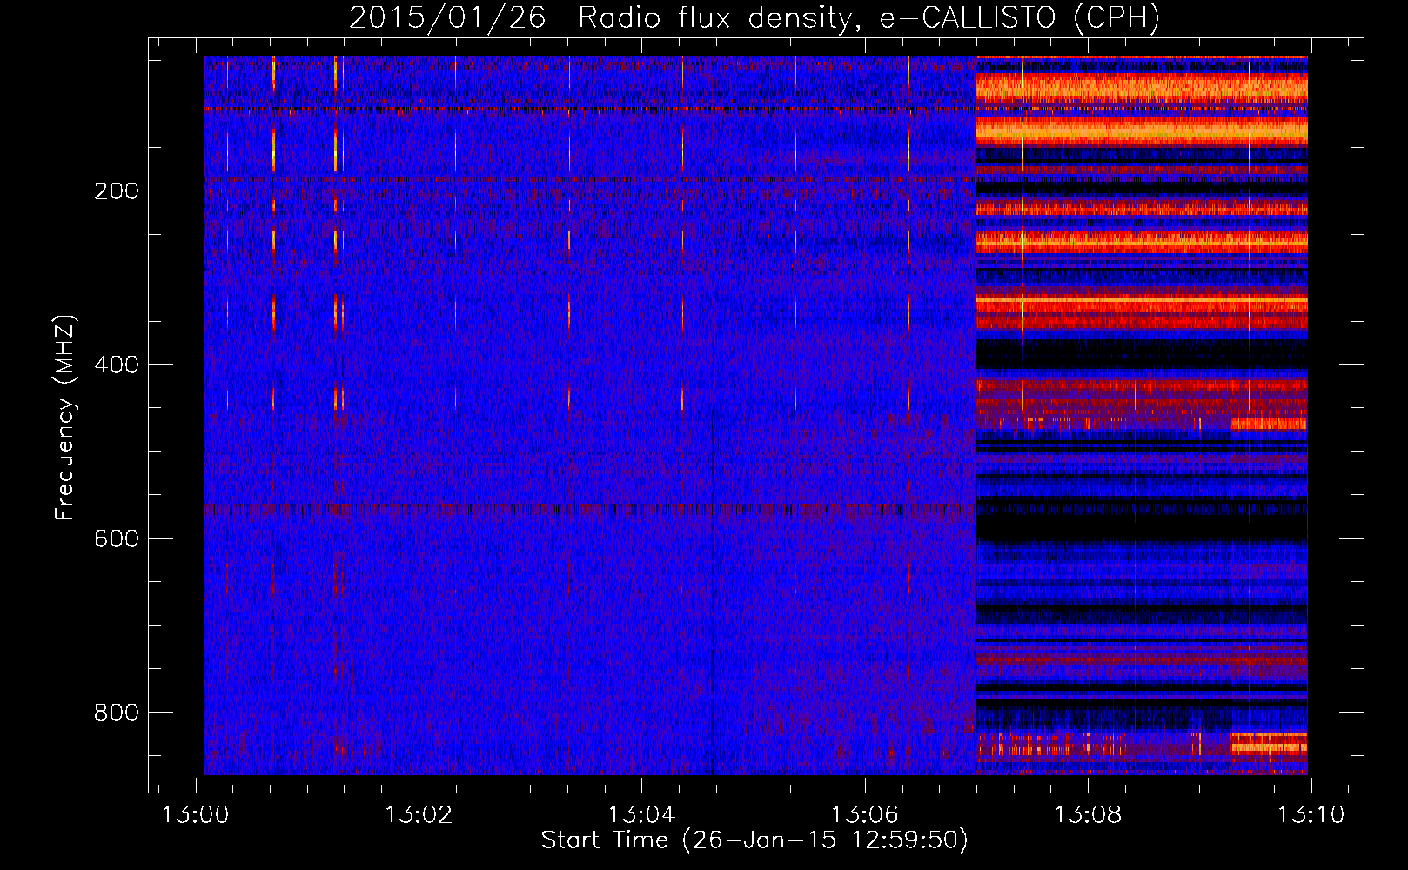Click the 13:08 time tick label
Image resolution: width=1408 pixels, height=870 pixels.
1088,815
